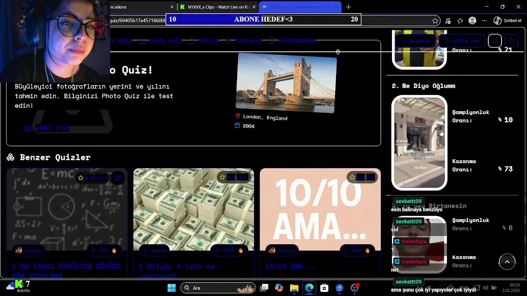This screenshot has height=296, width=527.
Task: Open the '10/10 AMA...' quiz card image
Action: point(320,209)
